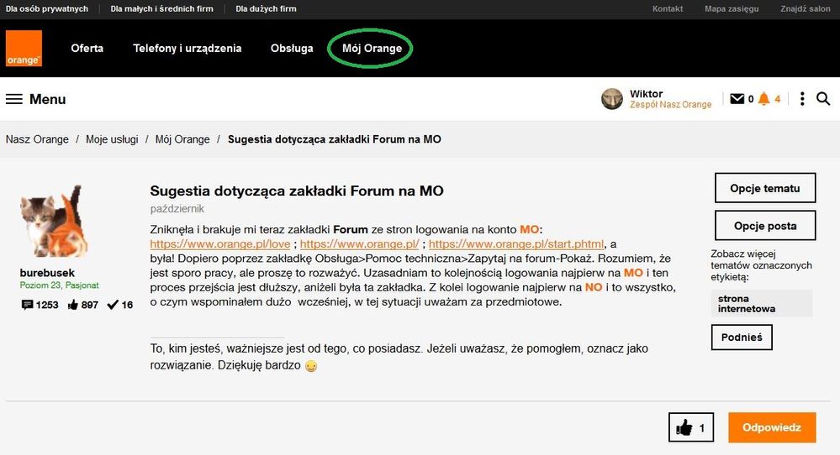This screenshot has width=840, height=455.
Task: Click the orange Odpowiedz button
Action: [772, 427]
